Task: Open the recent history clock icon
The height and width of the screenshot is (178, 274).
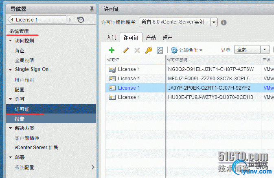Action: [x=81, y=19]
